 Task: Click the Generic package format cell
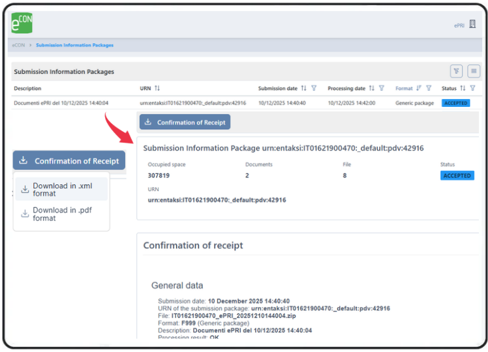click(414, 103)
